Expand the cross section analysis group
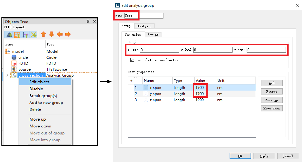 click(x=7, y=75)
